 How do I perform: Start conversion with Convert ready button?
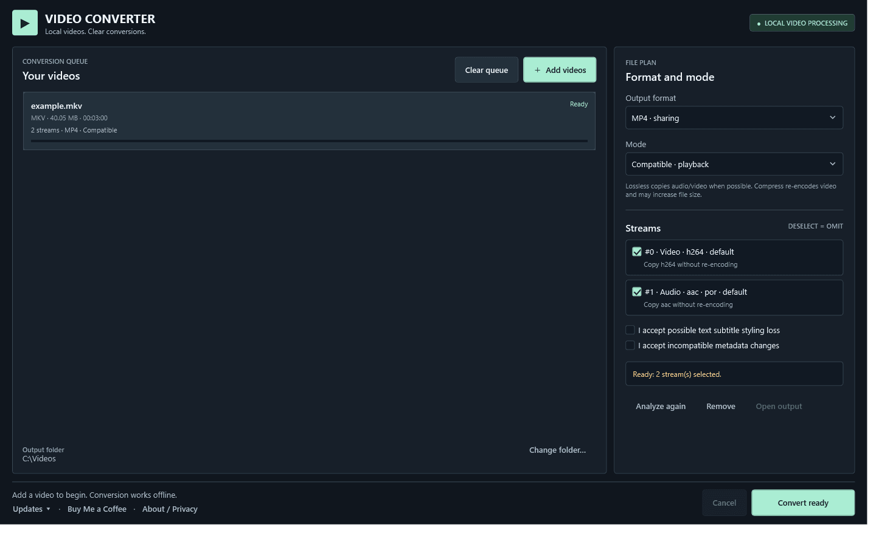click(803, 503)
